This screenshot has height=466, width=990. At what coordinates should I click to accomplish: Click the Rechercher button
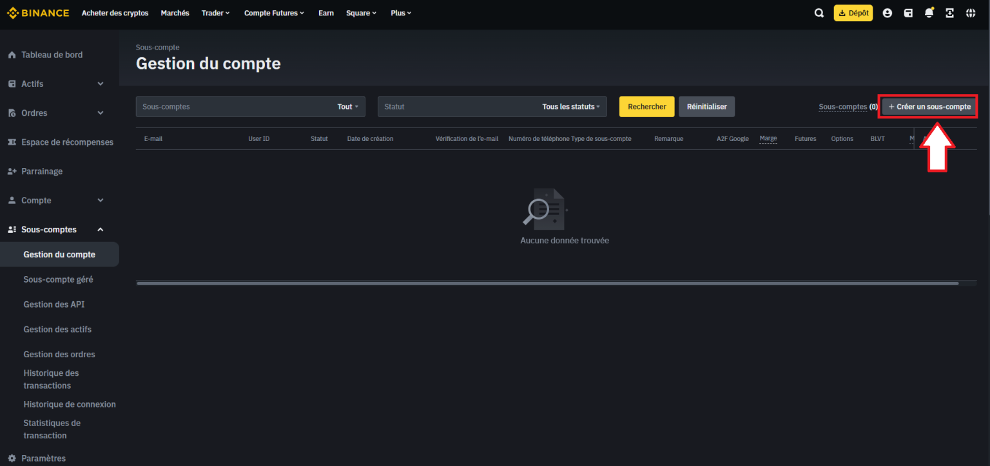(x=646, y=106)
